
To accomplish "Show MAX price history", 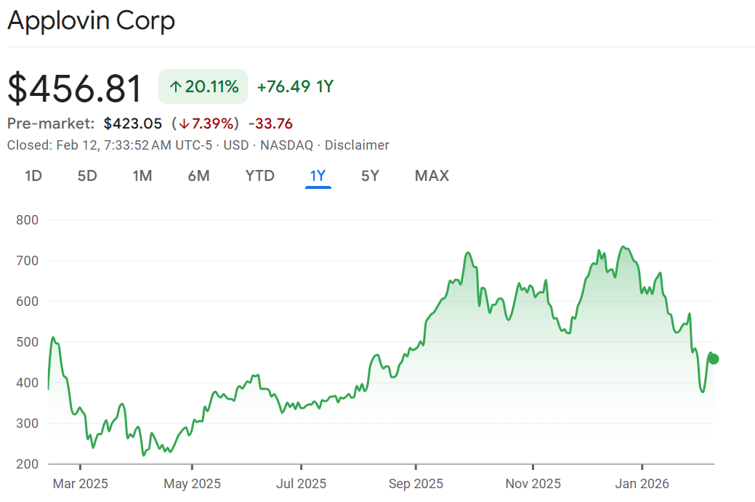I will 432,176.
